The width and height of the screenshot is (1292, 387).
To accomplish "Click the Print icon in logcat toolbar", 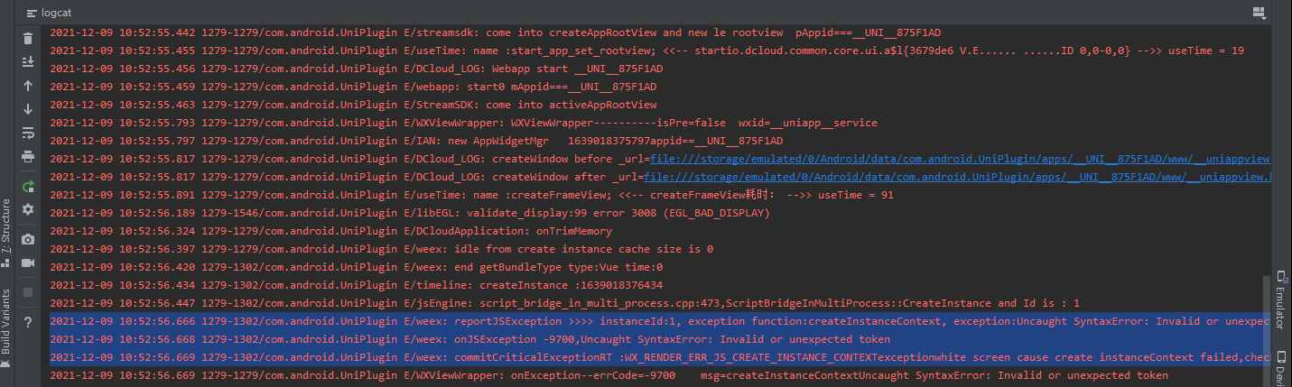I will point(28,156).
